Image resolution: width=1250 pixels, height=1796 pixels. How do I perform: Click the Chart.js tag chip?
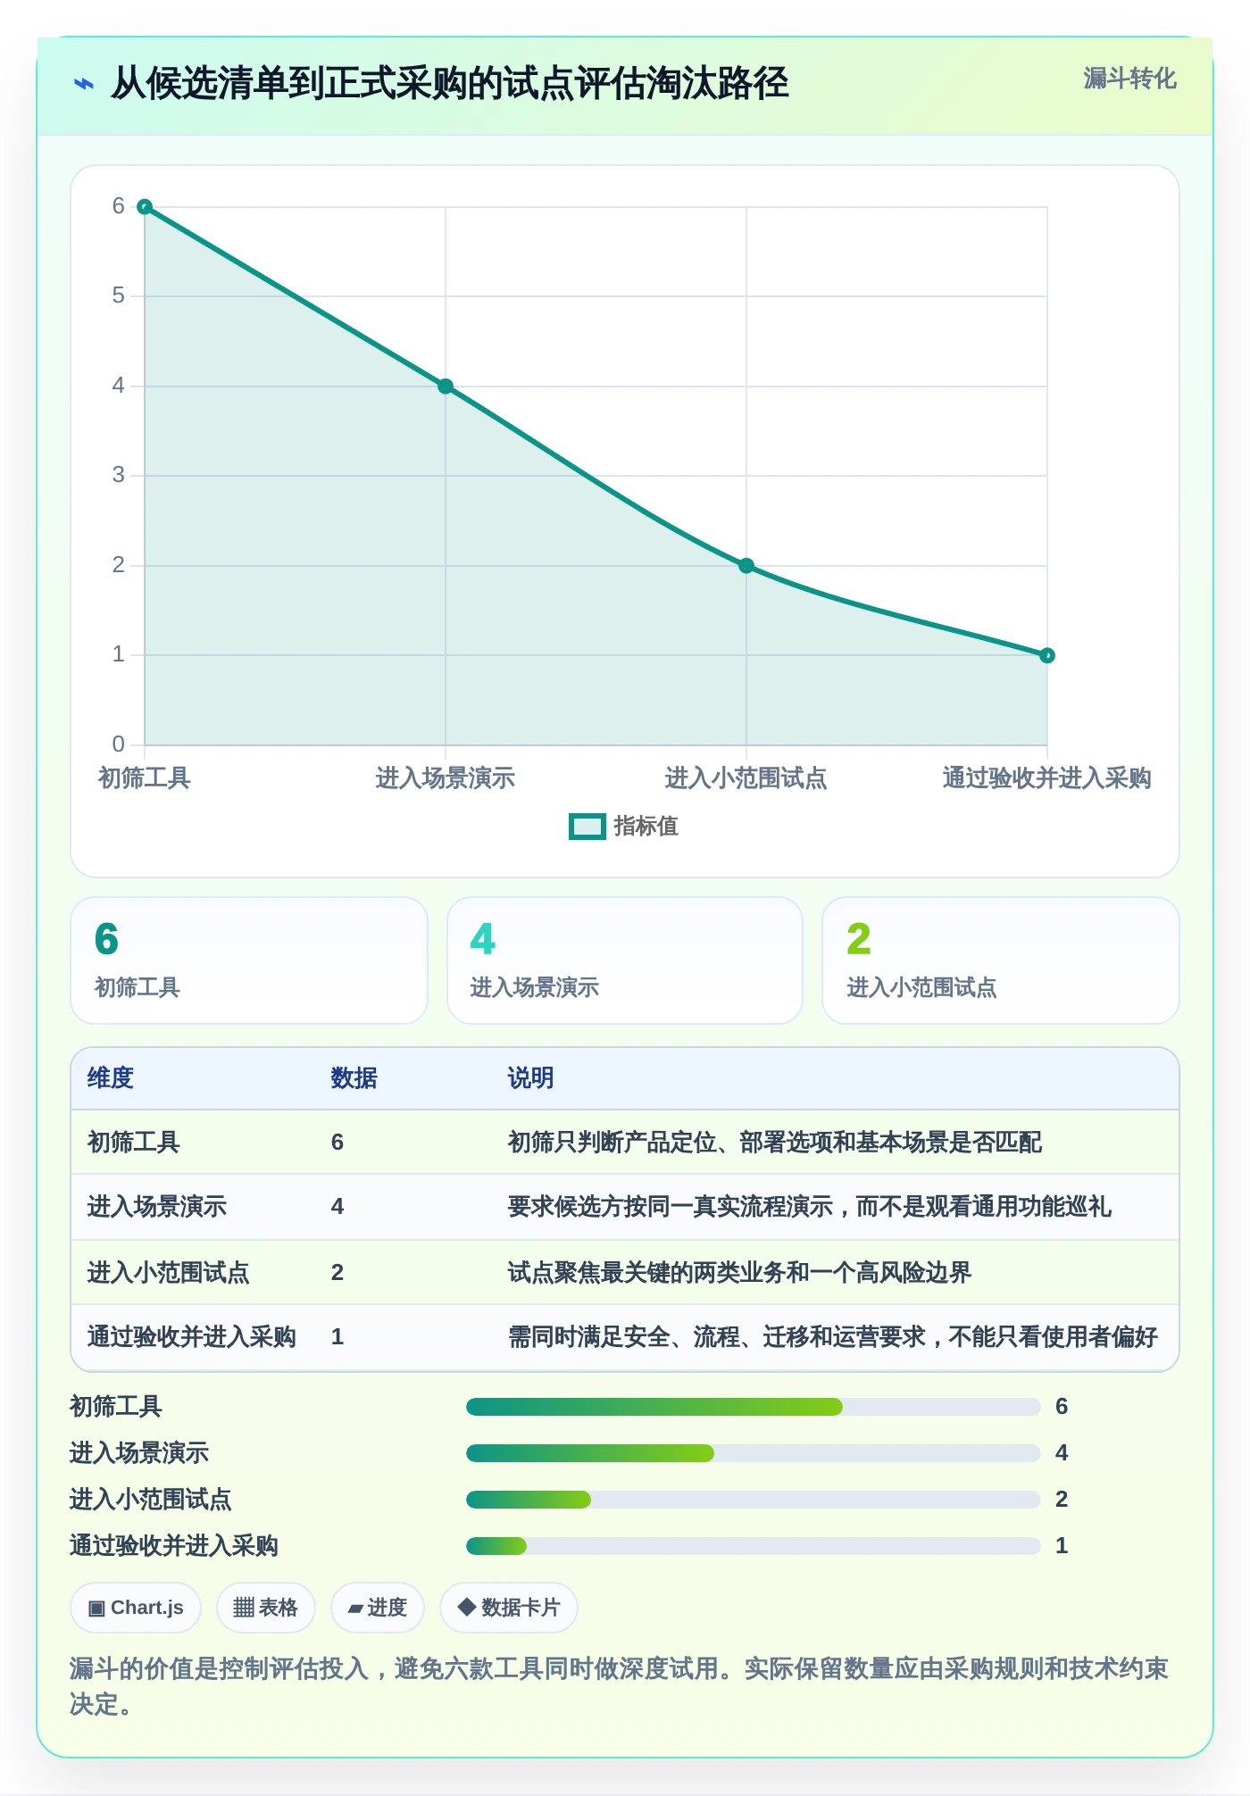pos(136,1608)
